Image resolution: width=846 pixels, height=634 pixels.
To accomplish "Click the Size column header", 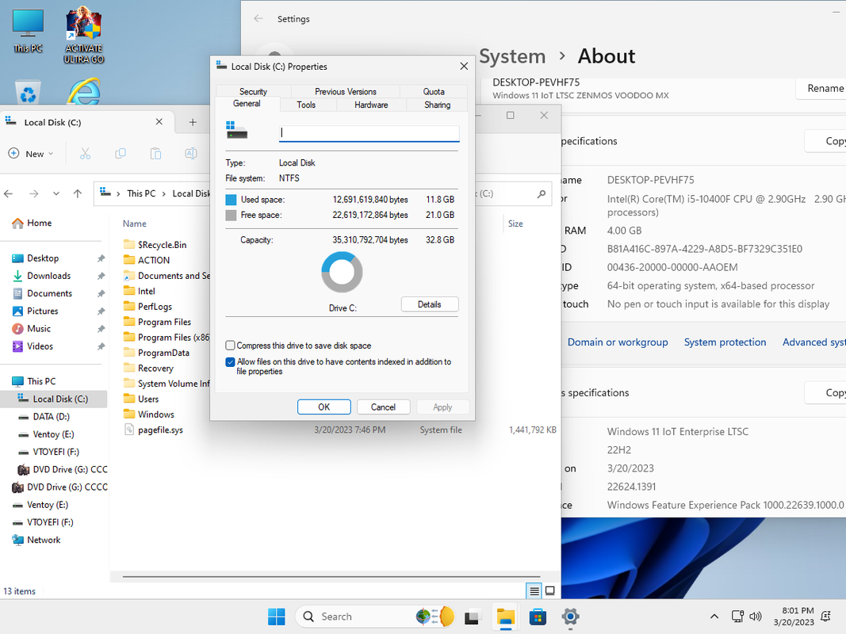I will 515,223.
